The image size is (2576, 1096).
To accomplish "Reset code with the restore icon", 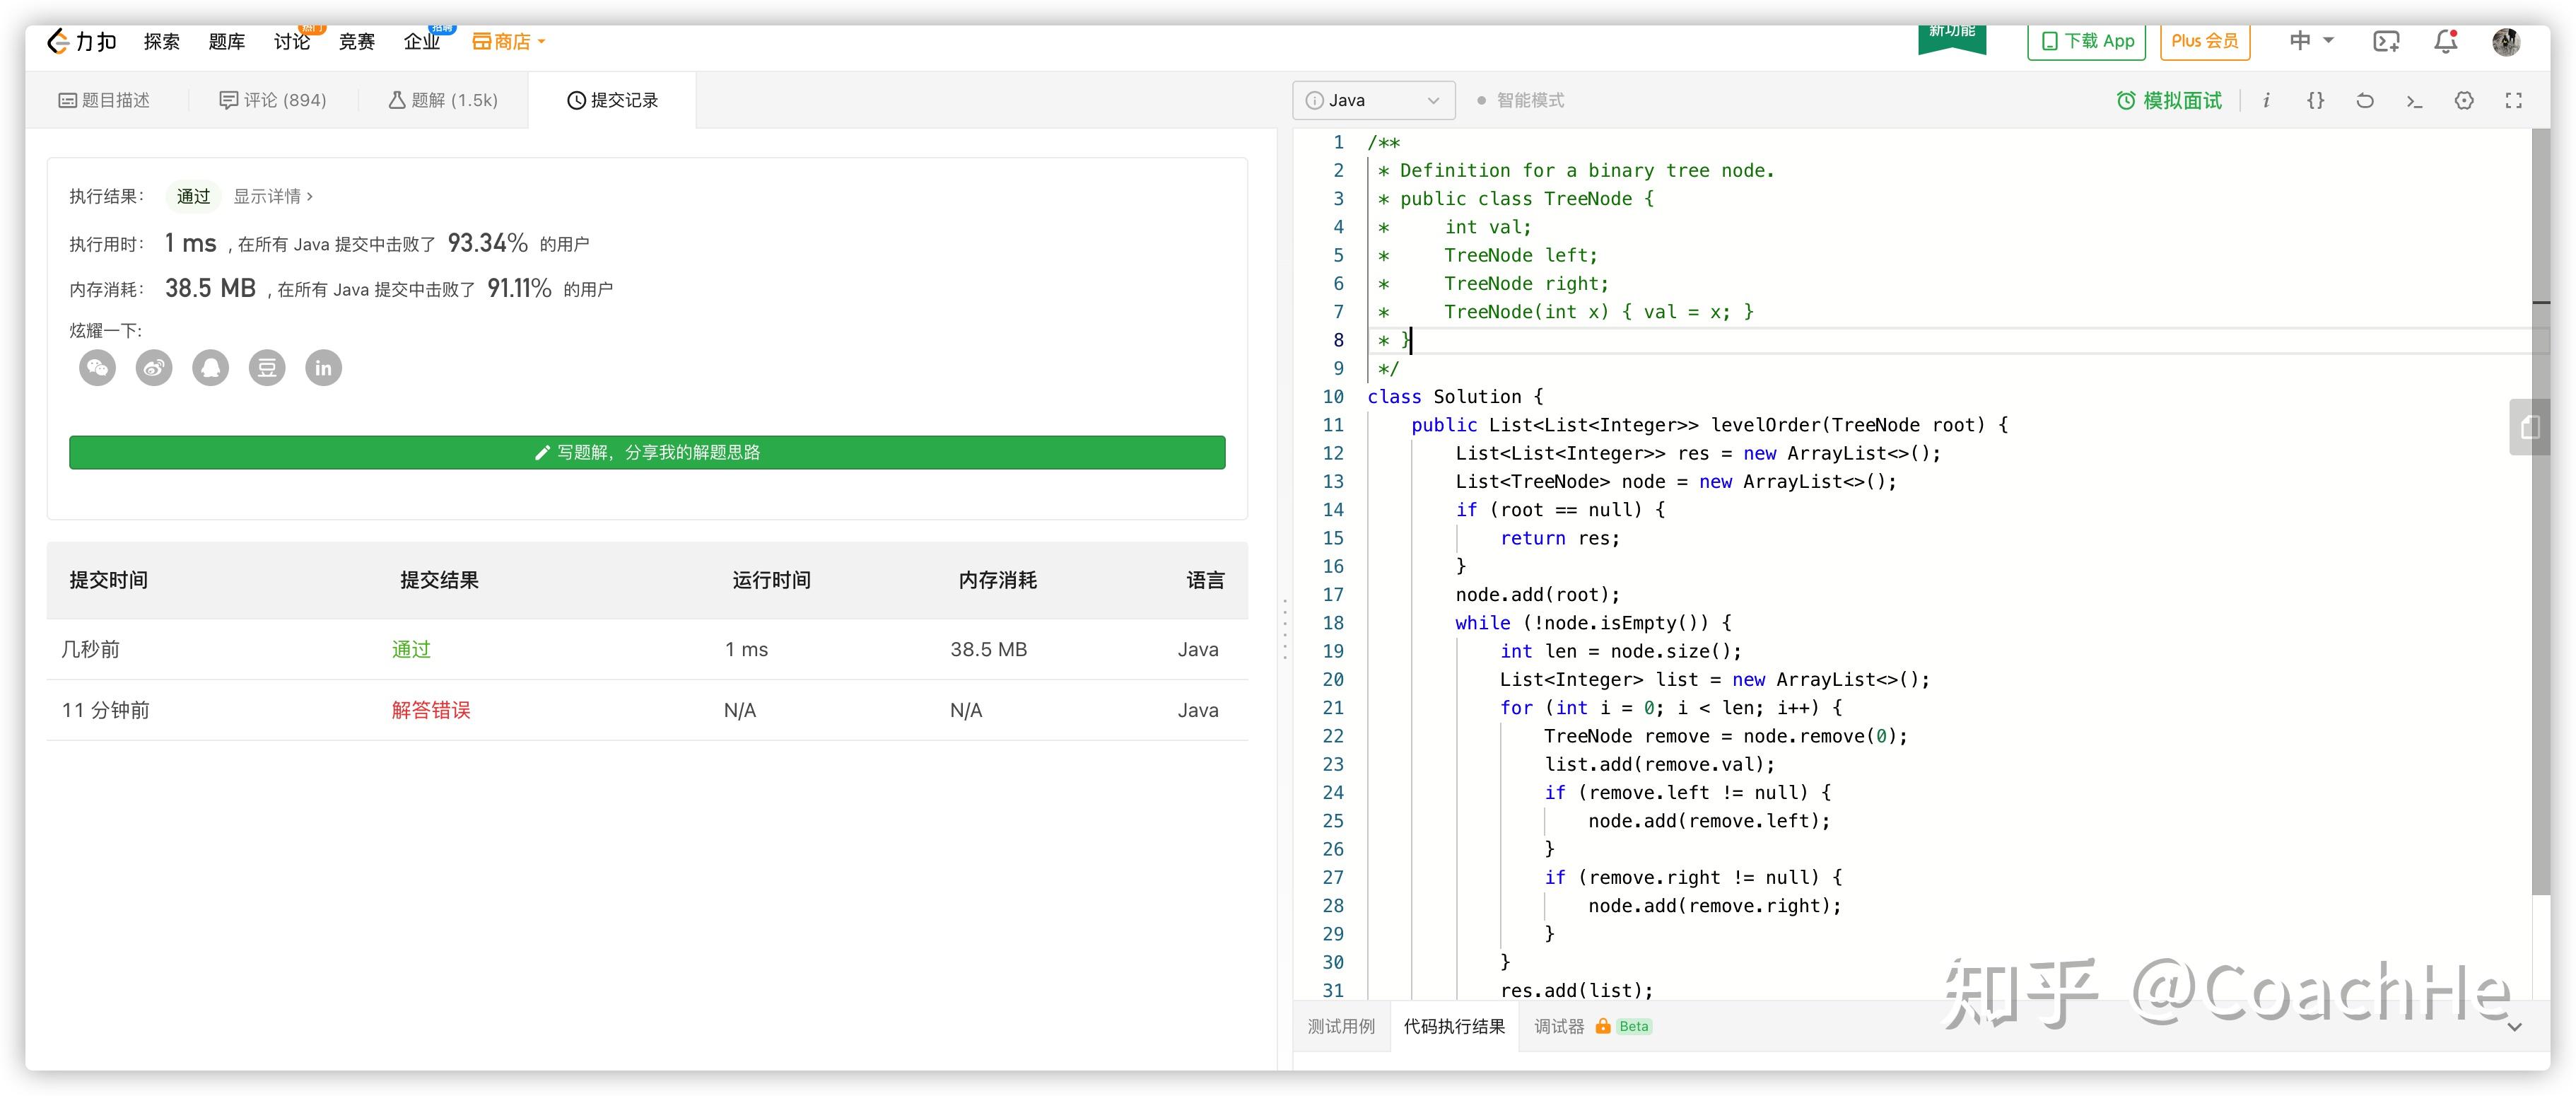I will click(x=2364, y=100).
